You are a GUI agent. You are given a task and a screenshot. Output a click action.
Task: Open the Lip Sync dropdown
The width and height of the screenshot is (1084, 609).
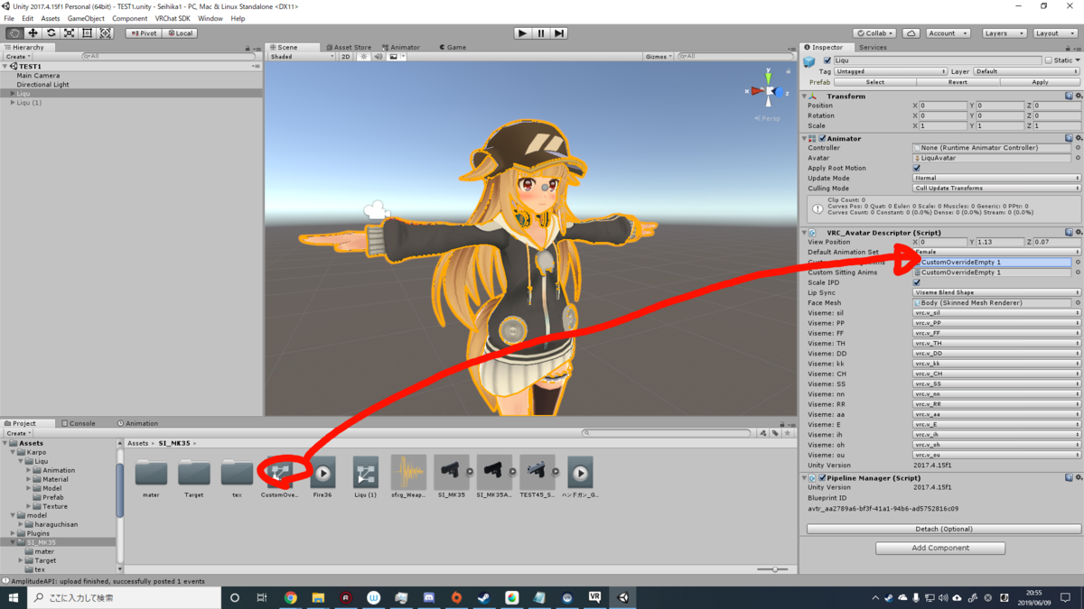tap(996, 293)
